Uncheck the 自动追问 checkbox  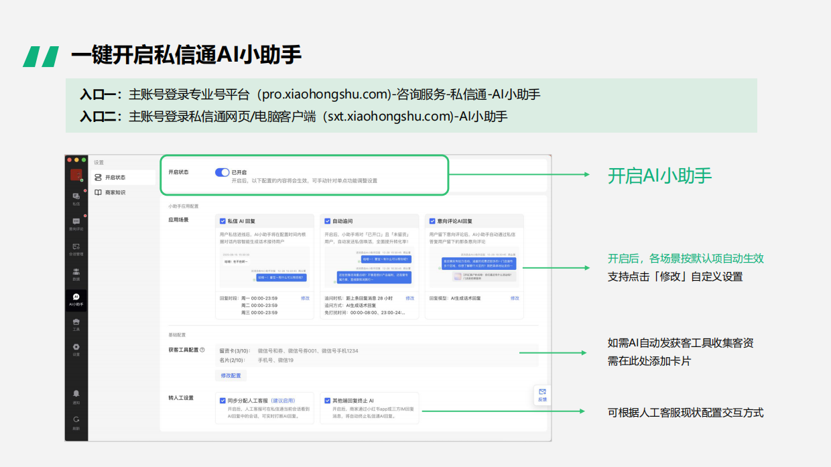point(328,220)
